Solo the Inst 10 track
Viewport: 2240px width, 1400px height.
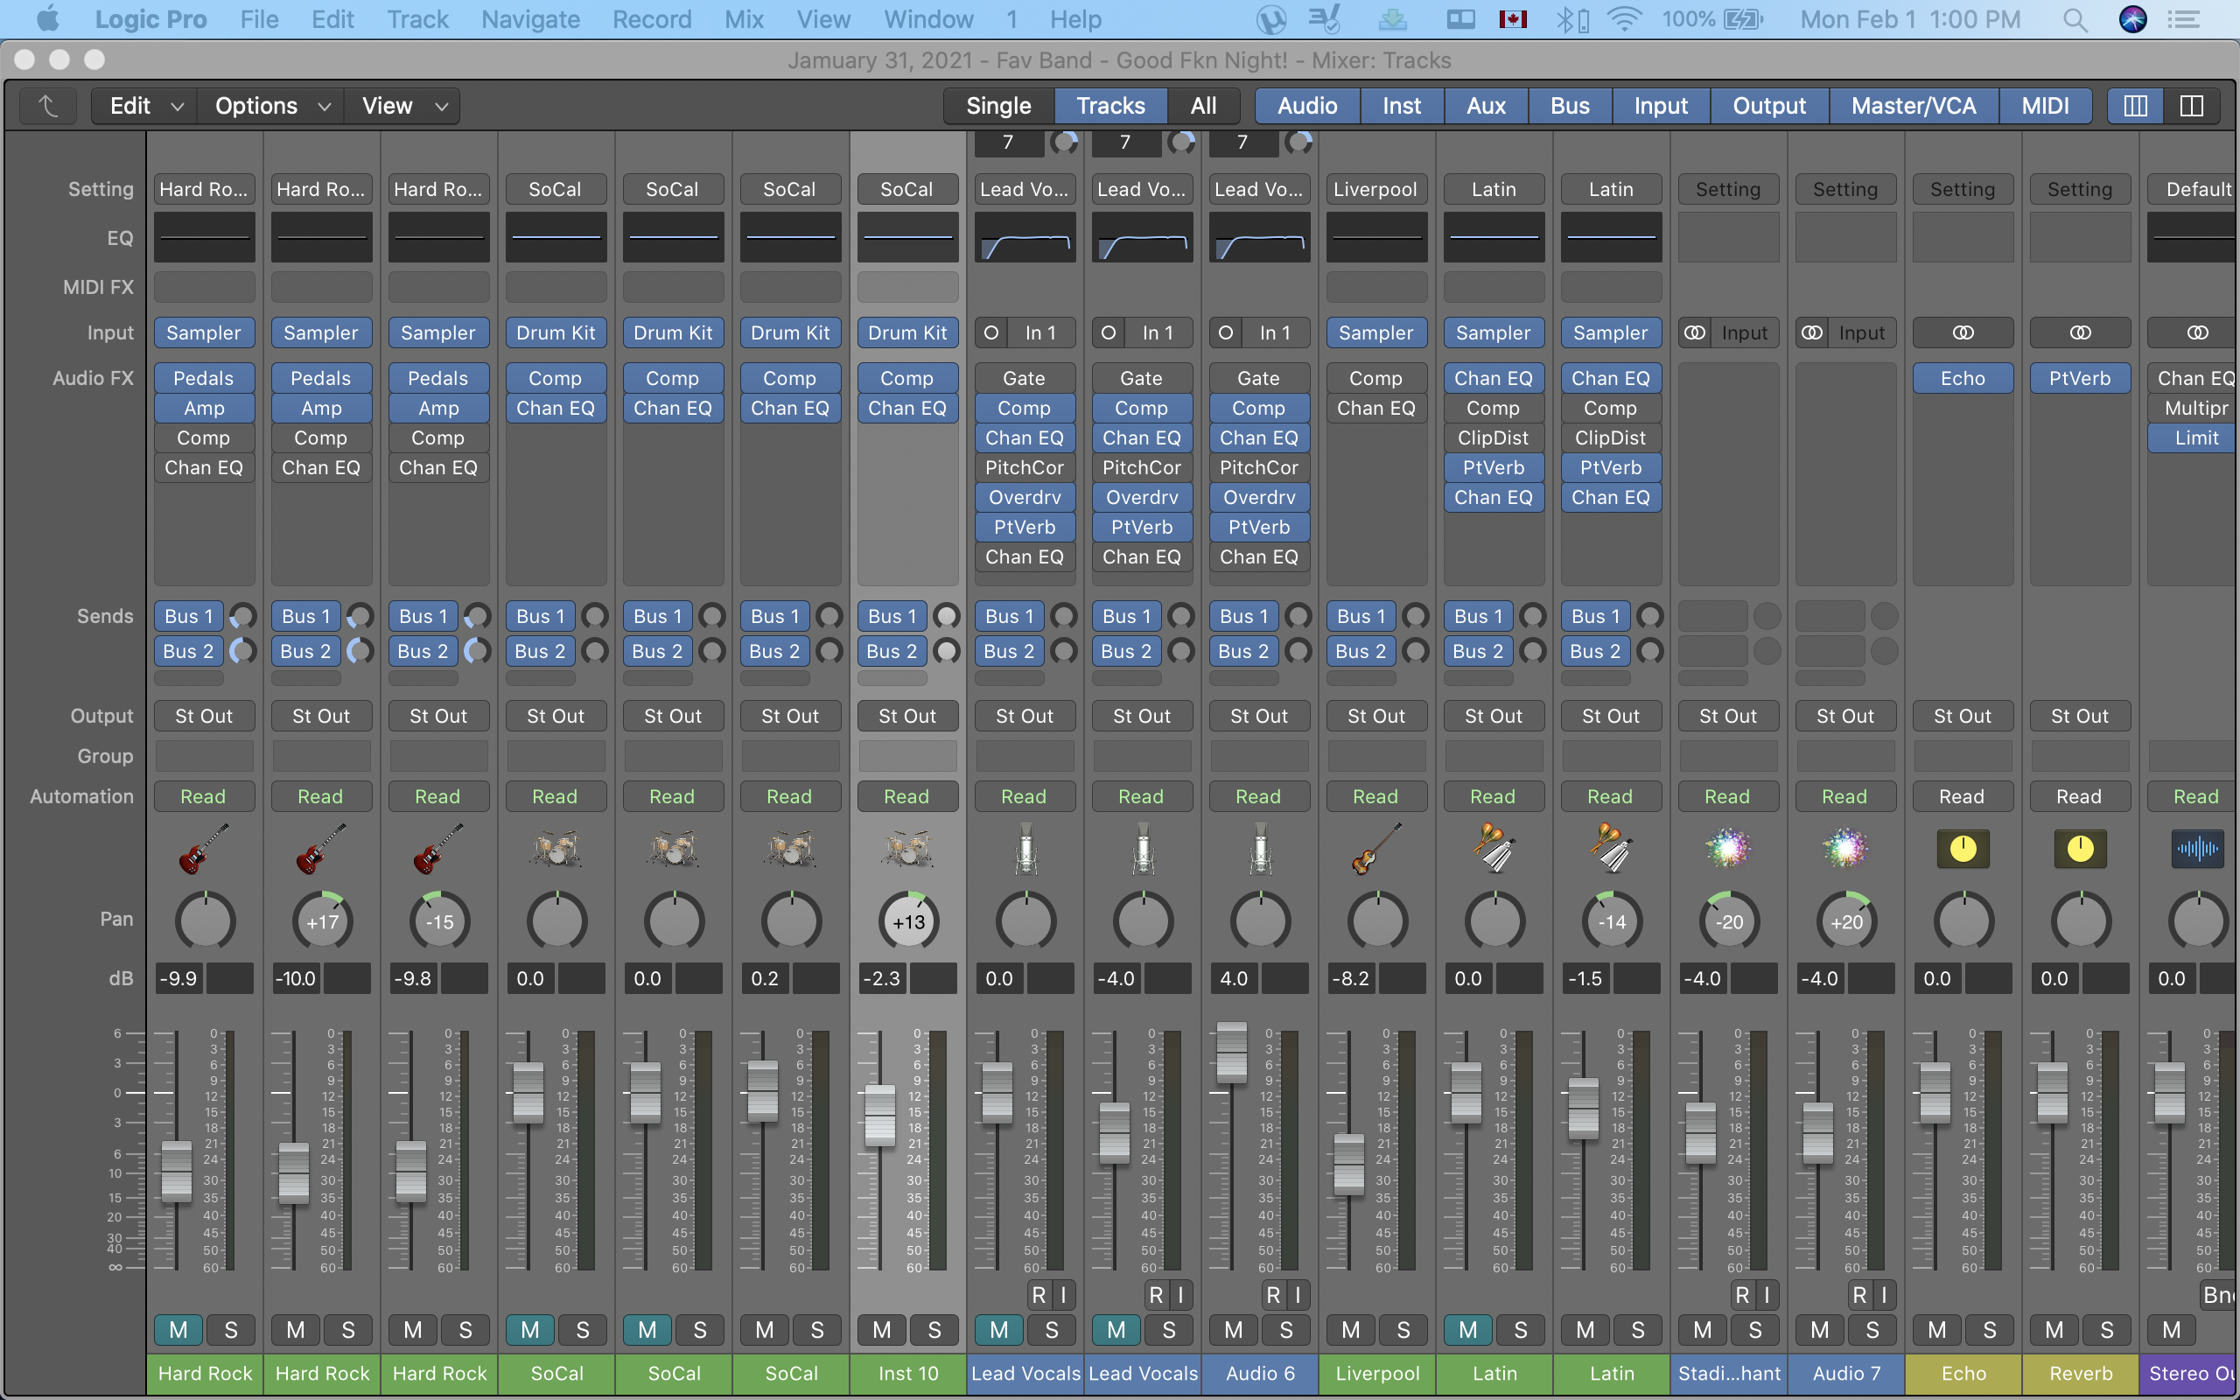(934, 1331)
